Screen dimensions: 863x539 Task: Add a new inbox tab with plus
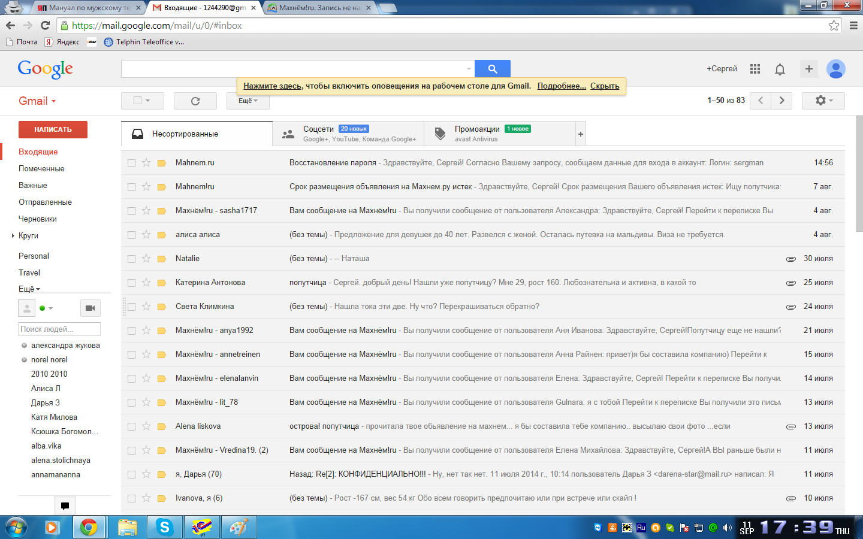point(580,134)
